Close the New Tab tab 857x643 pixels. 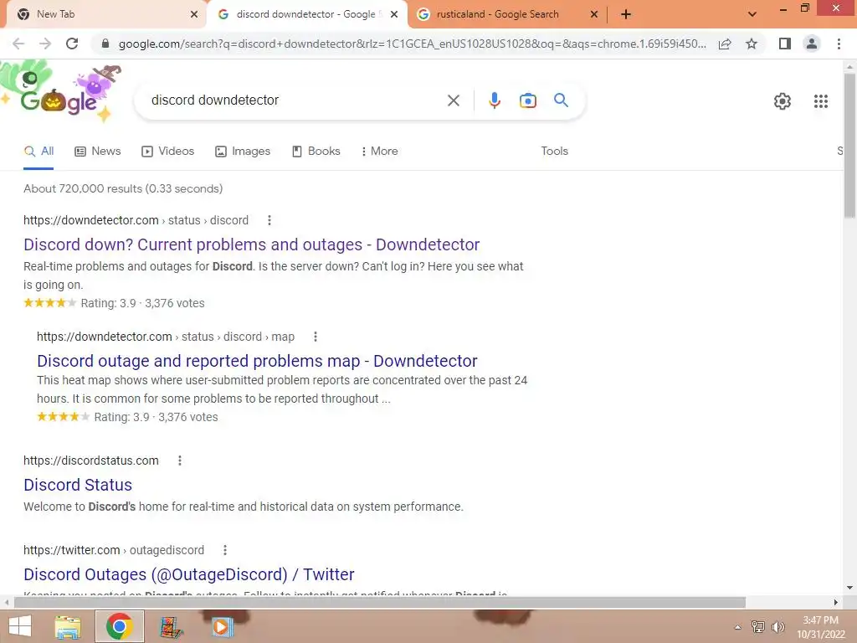tap(194, 14)
